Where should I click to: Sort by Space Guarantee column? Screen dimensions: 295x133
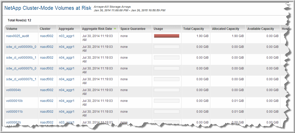(133, 29)
